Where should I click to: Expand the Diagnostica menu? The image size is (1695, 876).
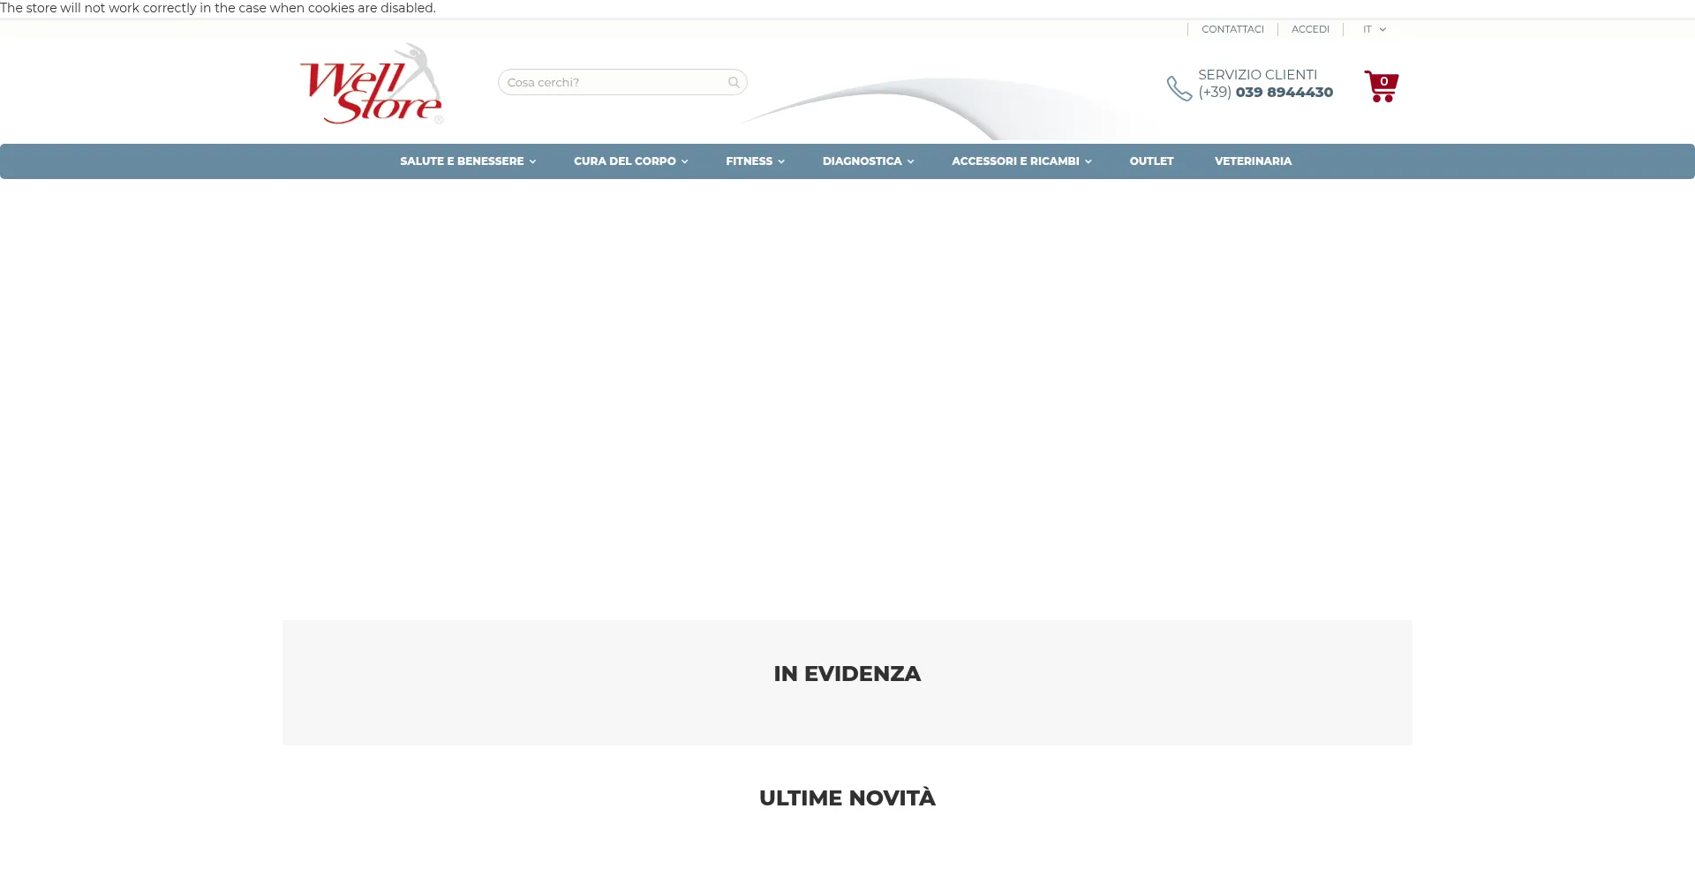pyautogui.click(x=868, y=161)
